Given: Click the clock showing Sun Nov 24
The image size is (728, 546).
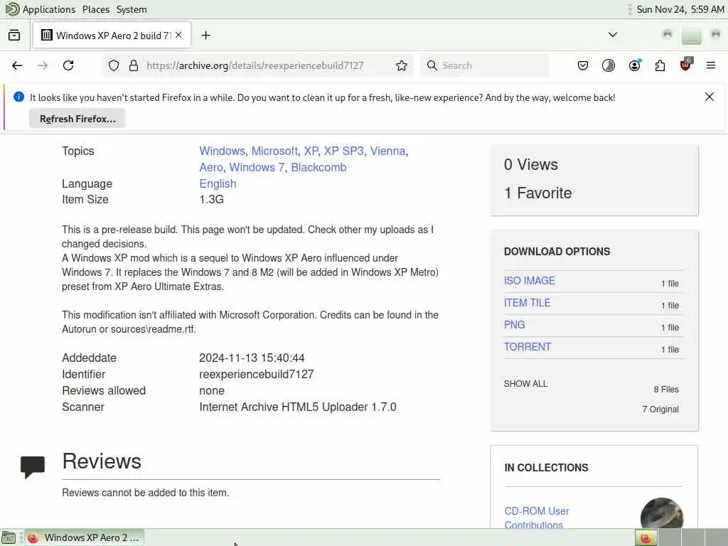Looking at the screenshot, I should 680,9.
